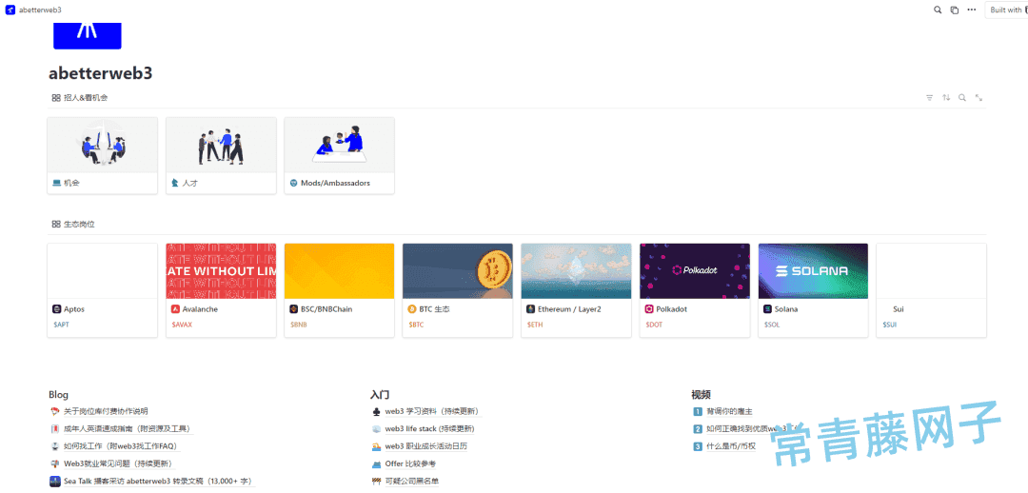
Task: Click the $BNB tag text
Action: point(298,325)
